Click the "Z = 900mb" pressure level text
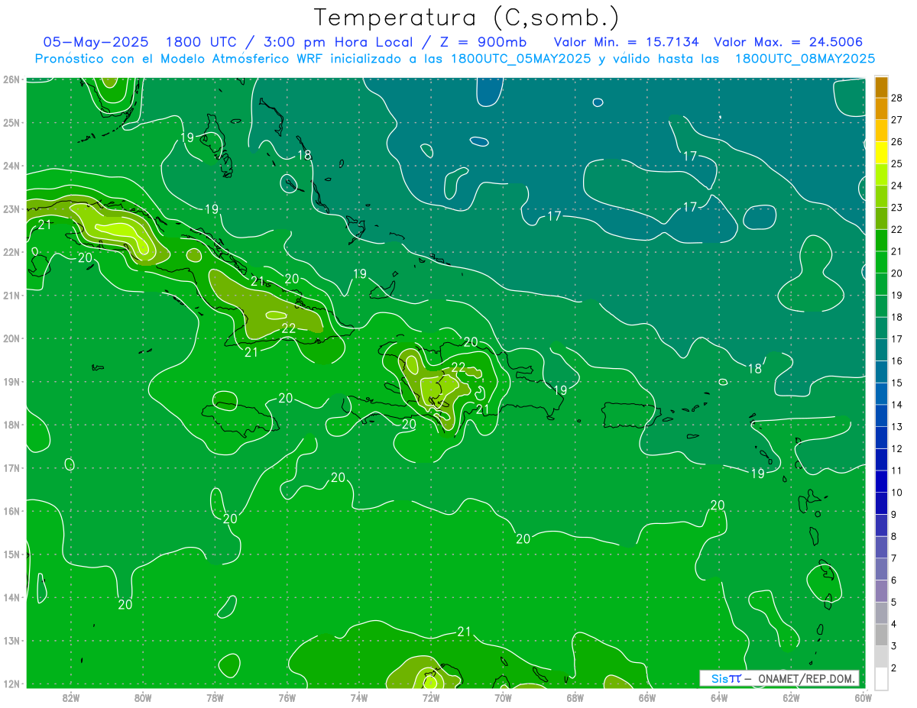The image size is (917, 708). click(x=481, y=42)
